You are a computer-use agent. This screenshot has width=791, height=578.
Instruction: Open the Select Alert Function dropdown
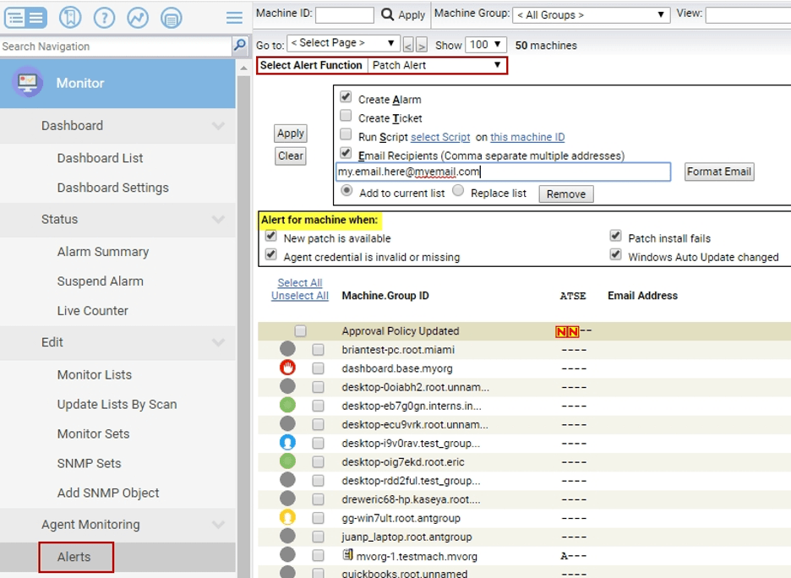437,65
